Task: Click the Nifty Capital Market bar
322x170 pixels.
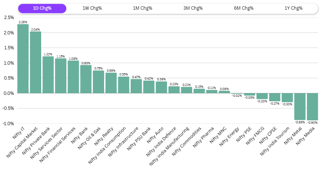Action: 36,62
